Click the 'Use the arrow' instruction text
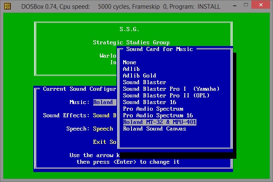The width and height of the screenshot is (273, 182). coord(94,155)
